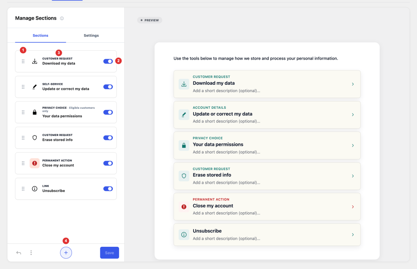Grab the drag handle for Download my data
Viewport: 417px width, 269px height.
23,61
